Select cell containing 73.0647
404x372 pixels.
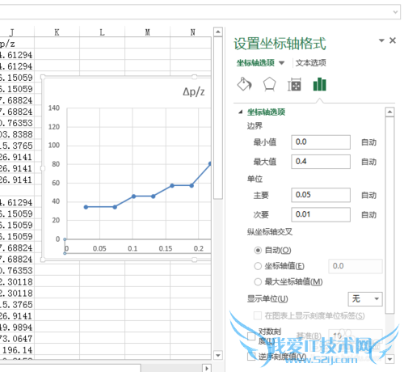pos(17,339)
